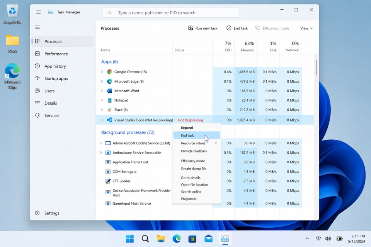Show hidden tray icons chevron

point(307,239)
